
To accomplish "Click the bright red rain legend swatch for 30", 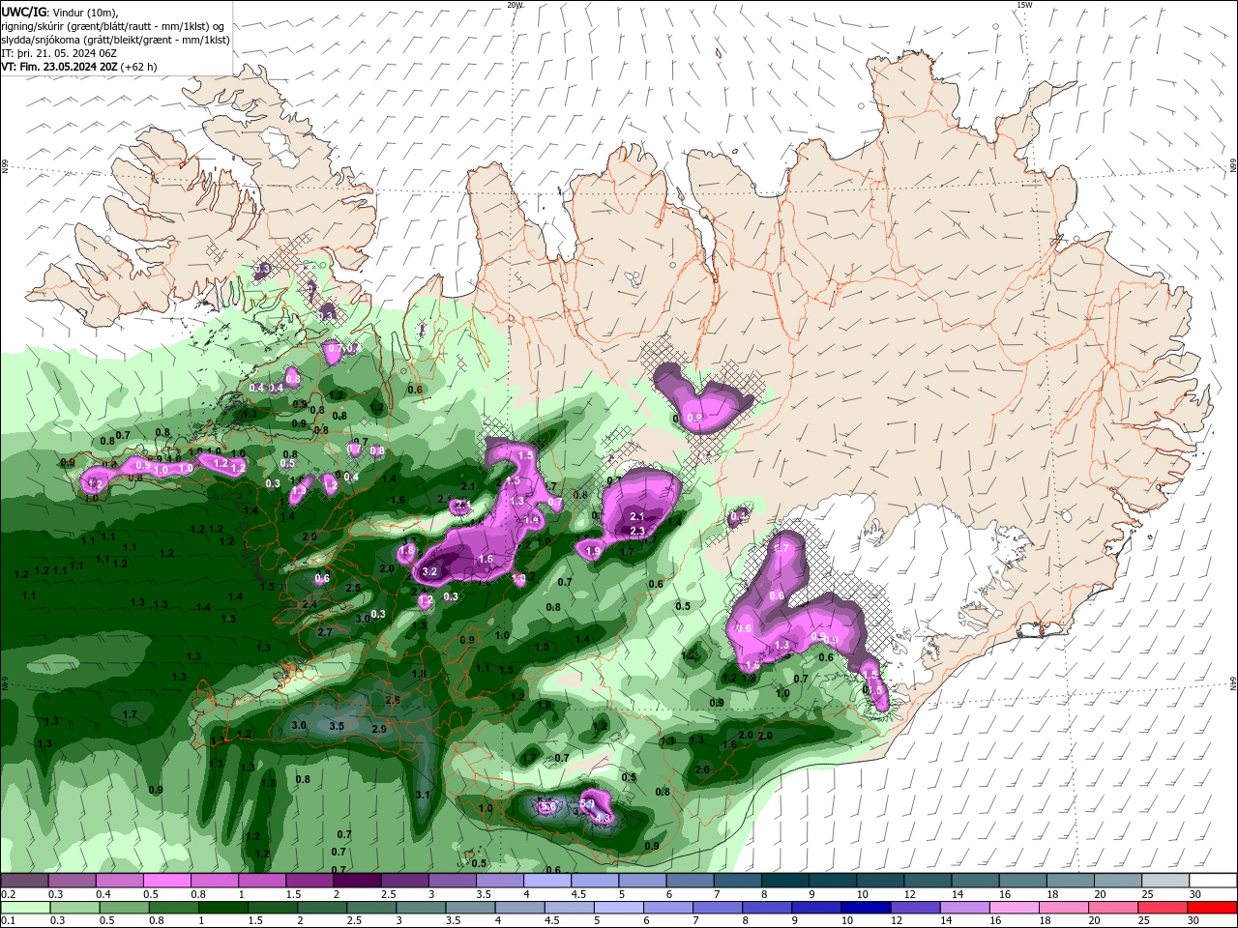I will pos(1212,908).
